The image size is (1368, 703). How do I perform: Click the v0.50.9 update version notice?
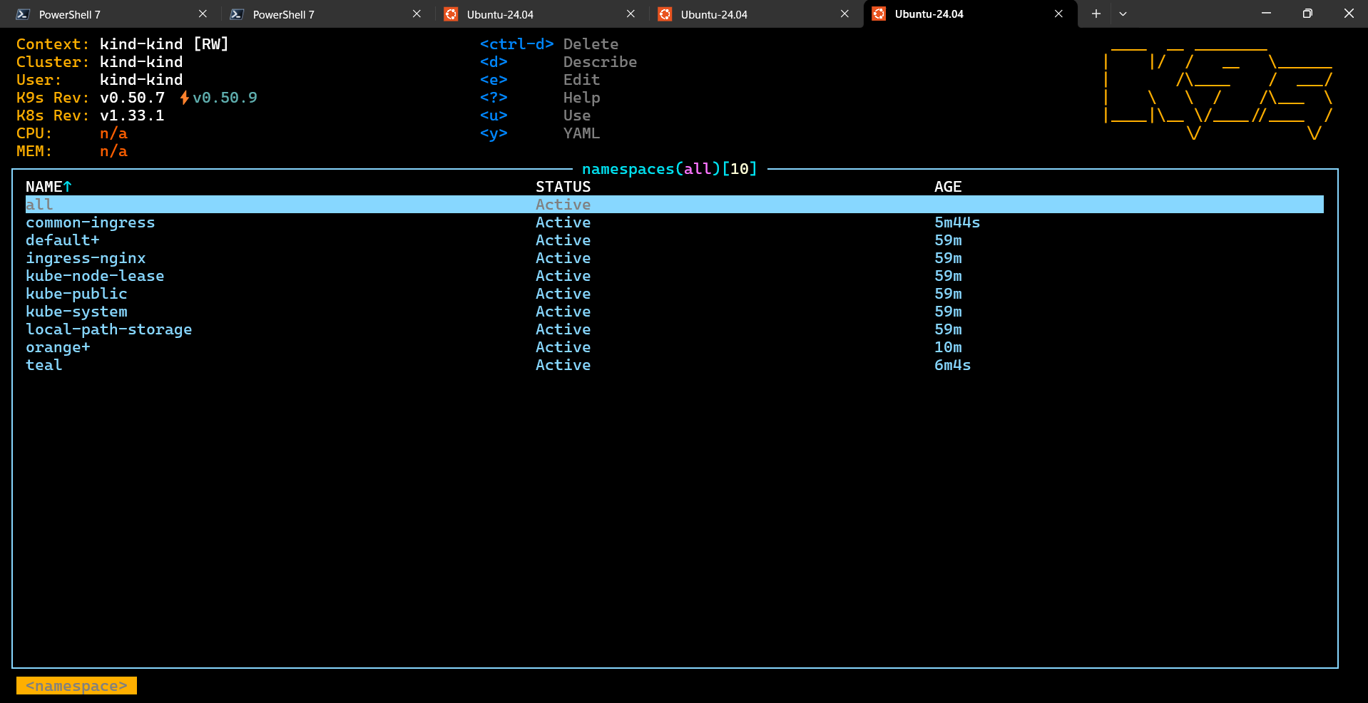click(225, 98)
